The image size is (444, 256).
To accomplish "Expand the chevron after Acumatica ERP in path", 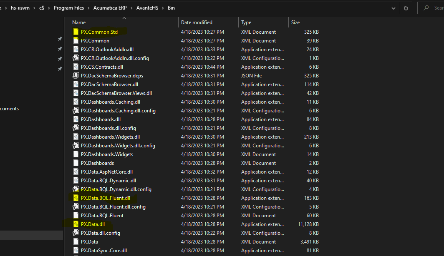I will pyautogui.click(x=132, y=8).
